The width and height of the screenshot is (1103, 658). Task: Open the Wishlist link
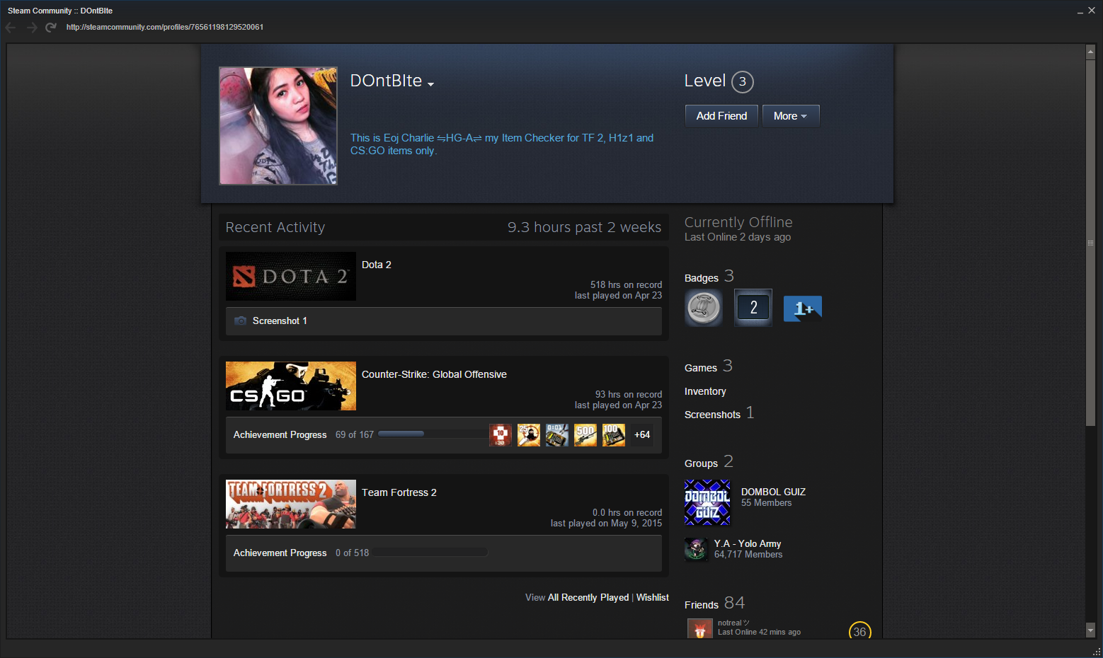coord(652,598)
